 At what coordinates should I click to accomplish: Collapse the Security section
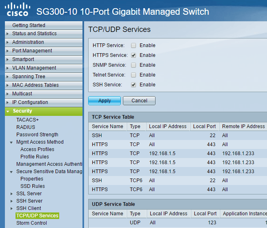22,111
